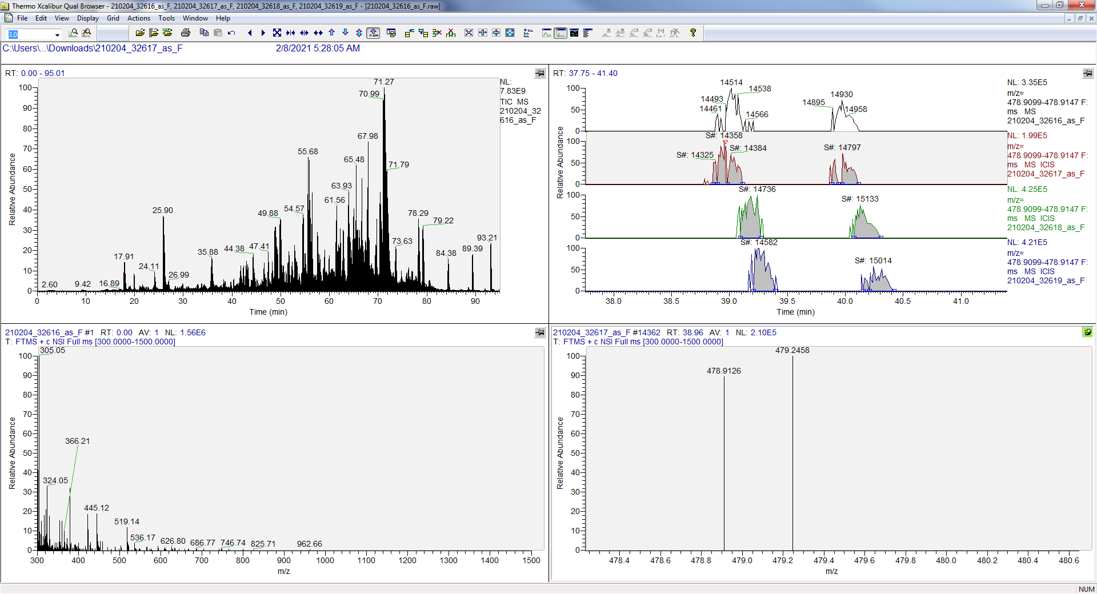Toggle the pin on the TIC chromatogram panel
Screen dimensions: 1097x594
coord(540,73)
